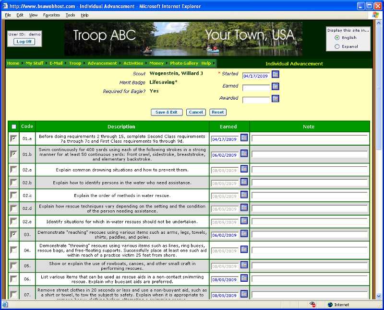Expand the Money navigation menu

[156, 63]
